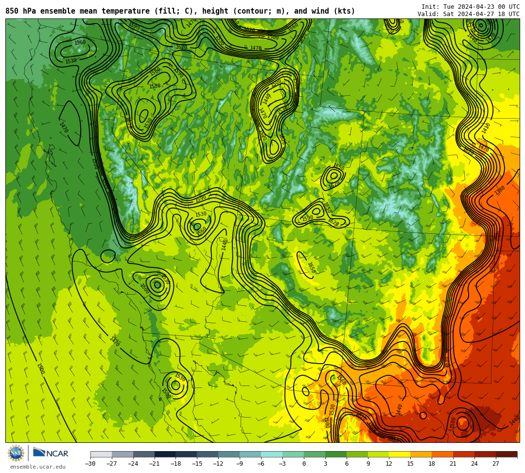Screen dimensions: 525x473
Task: Click the NSF logo icon
Action: [x=16, y=453]
